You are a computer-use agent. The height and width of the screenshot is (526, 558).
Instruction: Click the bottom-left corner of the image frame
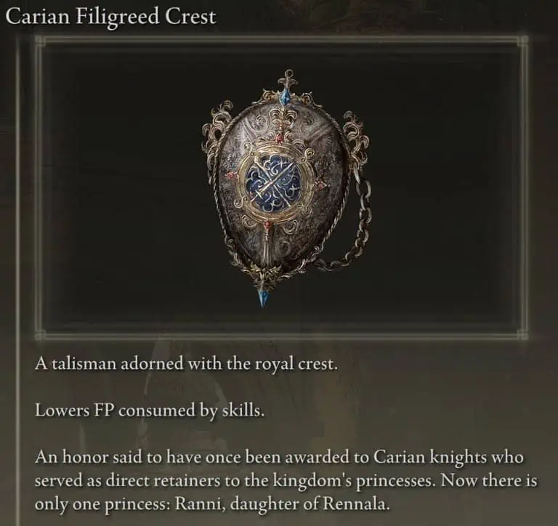[x=41, y=333]
